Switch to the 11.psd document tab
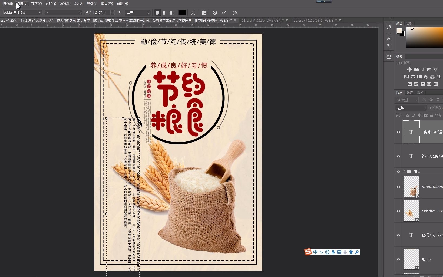 click(x=263, y=20)
